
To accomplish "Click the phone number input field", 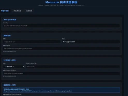I will pyautogui.click(x=73, y=66).
